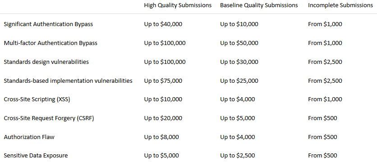This screenshot has height=166, width=377.
Task: Click the Up to $20,000 CSRF cell
Action: (163, 118)
